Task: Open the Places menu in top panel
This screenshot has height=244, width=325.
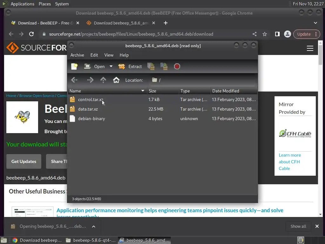Action: (x=45, y=4)
